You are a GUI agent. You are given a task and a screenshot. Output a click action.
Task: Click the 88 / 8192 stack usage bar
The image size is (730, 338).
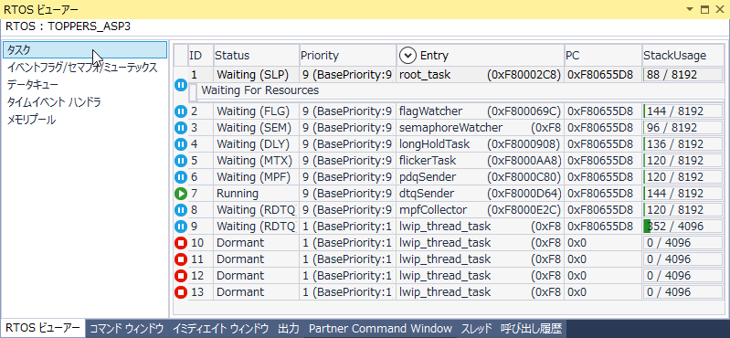click(683, 75)
